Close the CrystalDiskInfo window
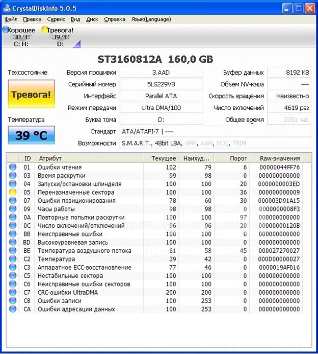 (x=310, y=9)
